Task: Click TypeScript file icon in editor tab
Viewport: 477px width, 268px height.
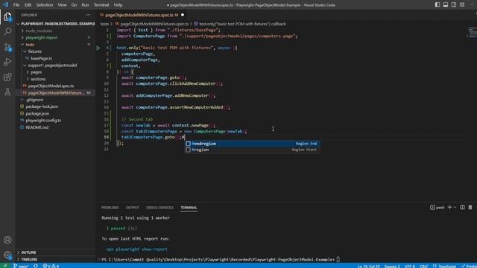Action: coord(101,15)
